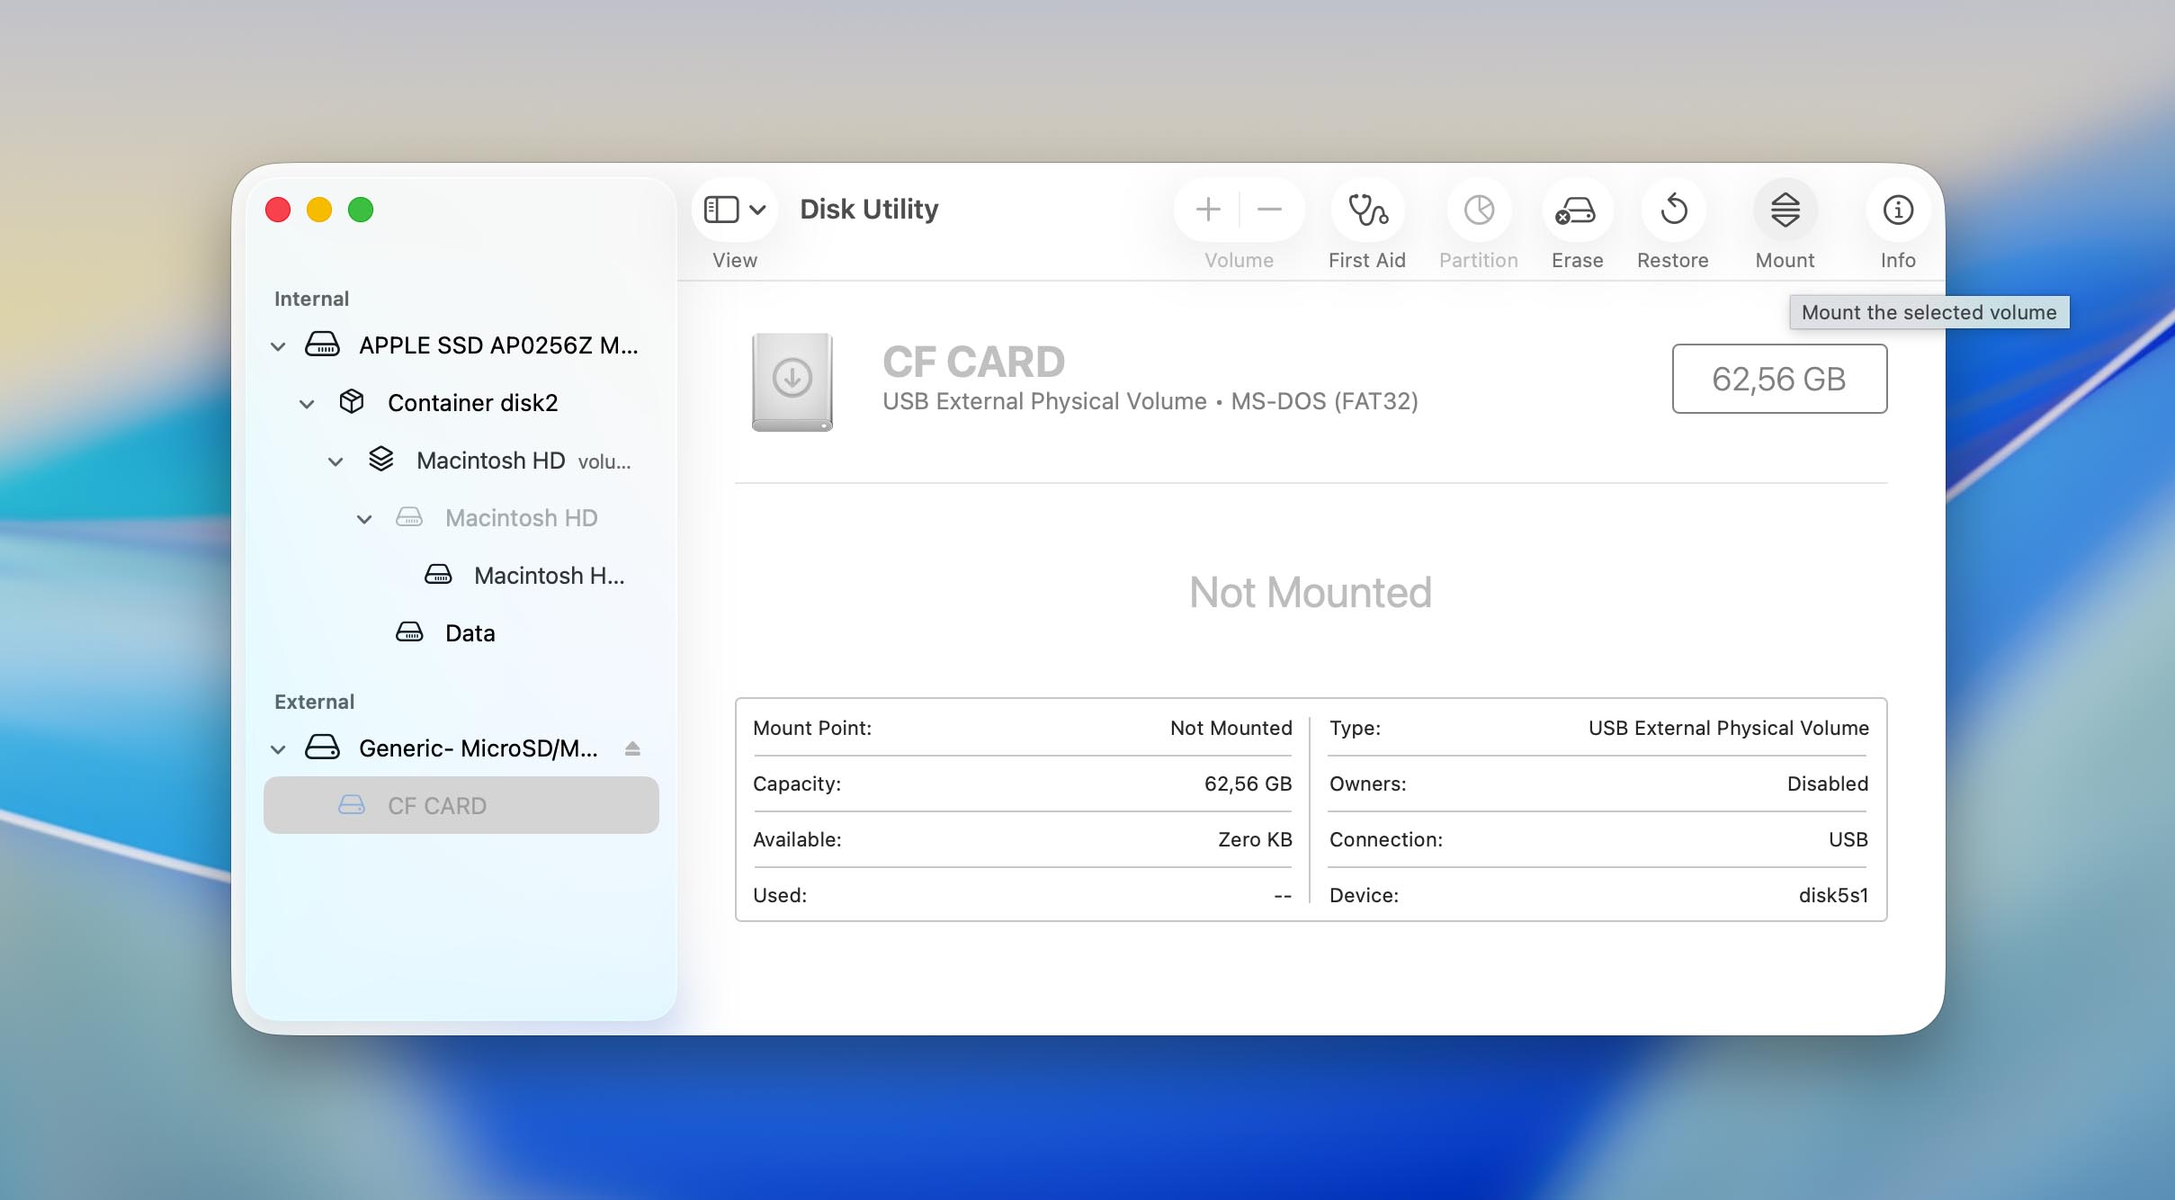Screen dimensions: 2175x1200
Task: Select the Data volume in sidebar
Action: (469, 632)
